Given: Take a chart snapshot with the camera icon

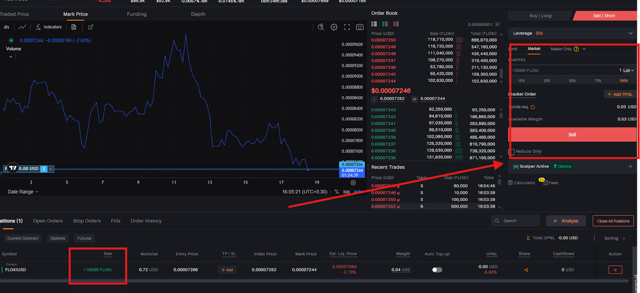Looking at the screenshot, I should 360,27.
